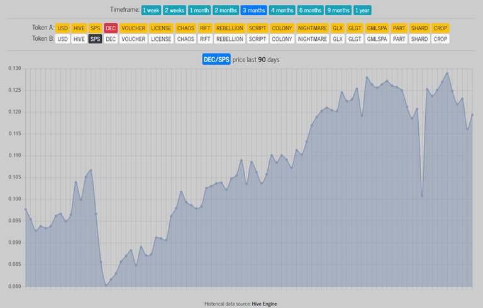The height and width of the screenshot is (308, 483).
Task: Show the 1 year timeframe
Action: click(362, 10)
